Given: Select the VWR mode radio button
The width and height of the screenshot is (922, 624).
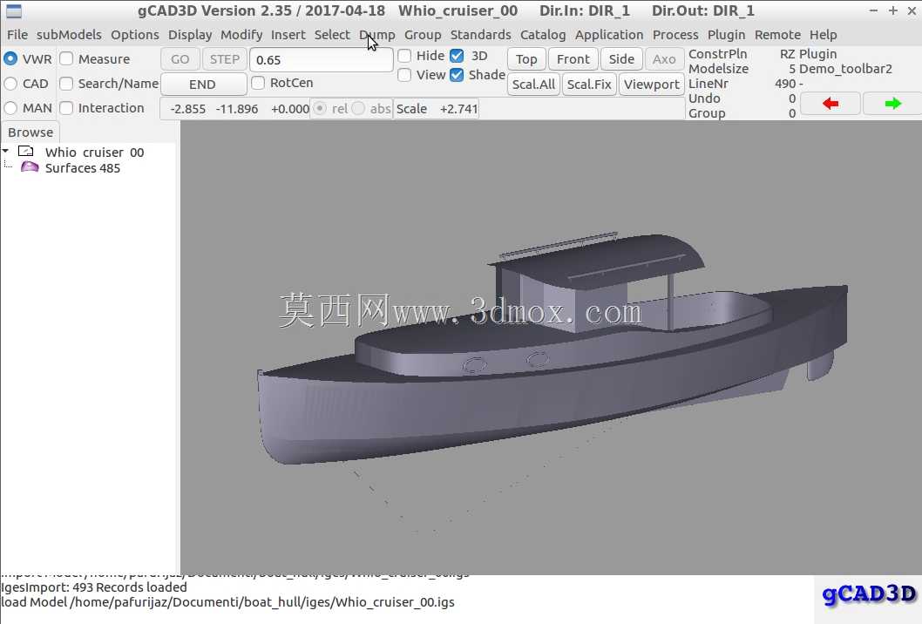Looking at the screenshot, I should (10, 58).
